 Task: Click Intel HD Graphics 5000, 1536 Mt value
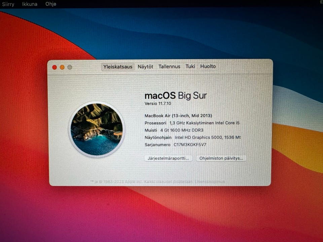[x=208, y=137]
